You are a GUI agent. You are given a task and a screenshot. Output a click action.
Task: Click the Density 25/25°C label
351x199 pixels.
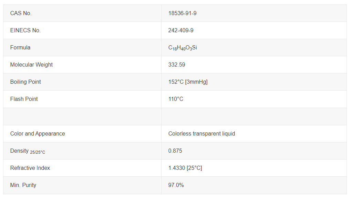[28, 151]
